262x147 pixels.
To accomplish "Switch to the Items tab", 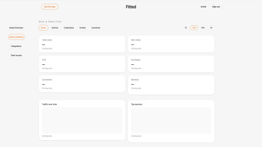I will click(x=44, y=28).
